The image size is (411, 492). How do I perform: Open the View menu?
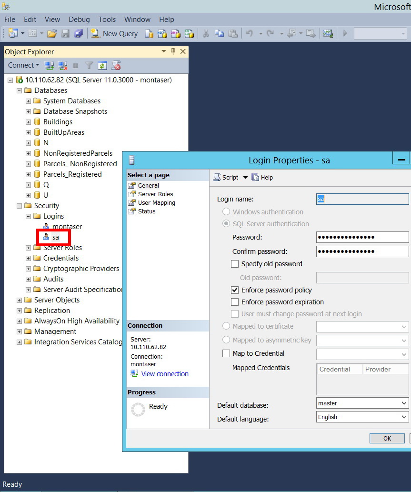coord(52,20)
